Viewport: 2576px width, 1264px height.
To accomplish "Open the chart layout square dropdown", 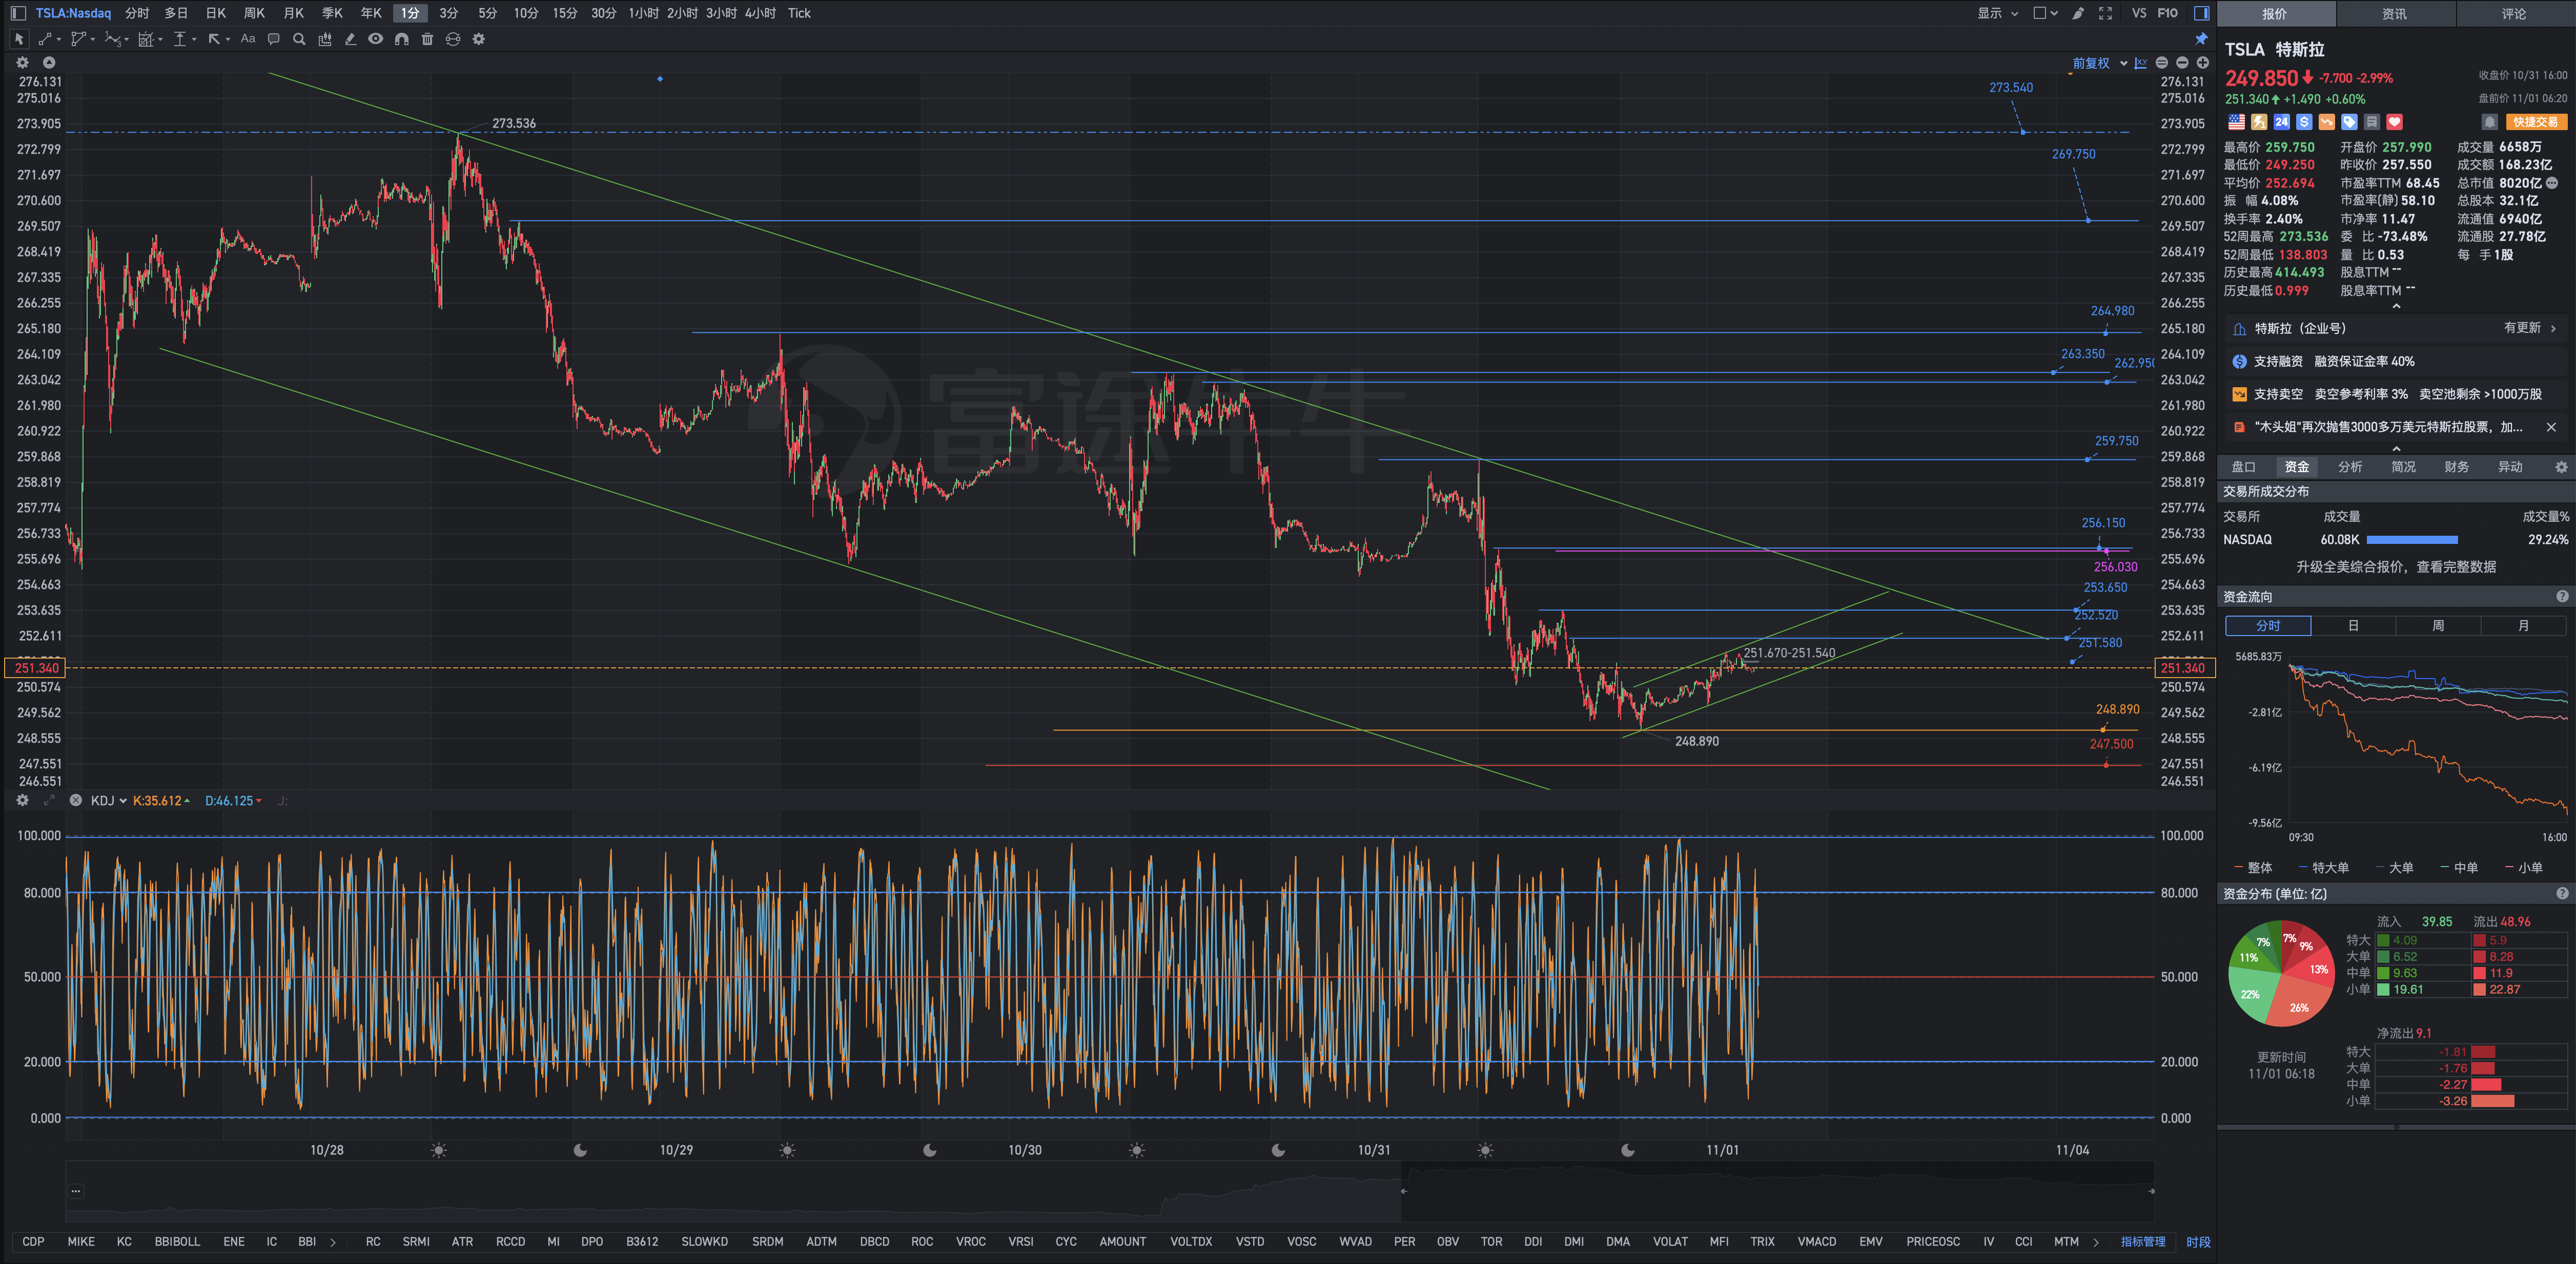I will point(2045,13).
